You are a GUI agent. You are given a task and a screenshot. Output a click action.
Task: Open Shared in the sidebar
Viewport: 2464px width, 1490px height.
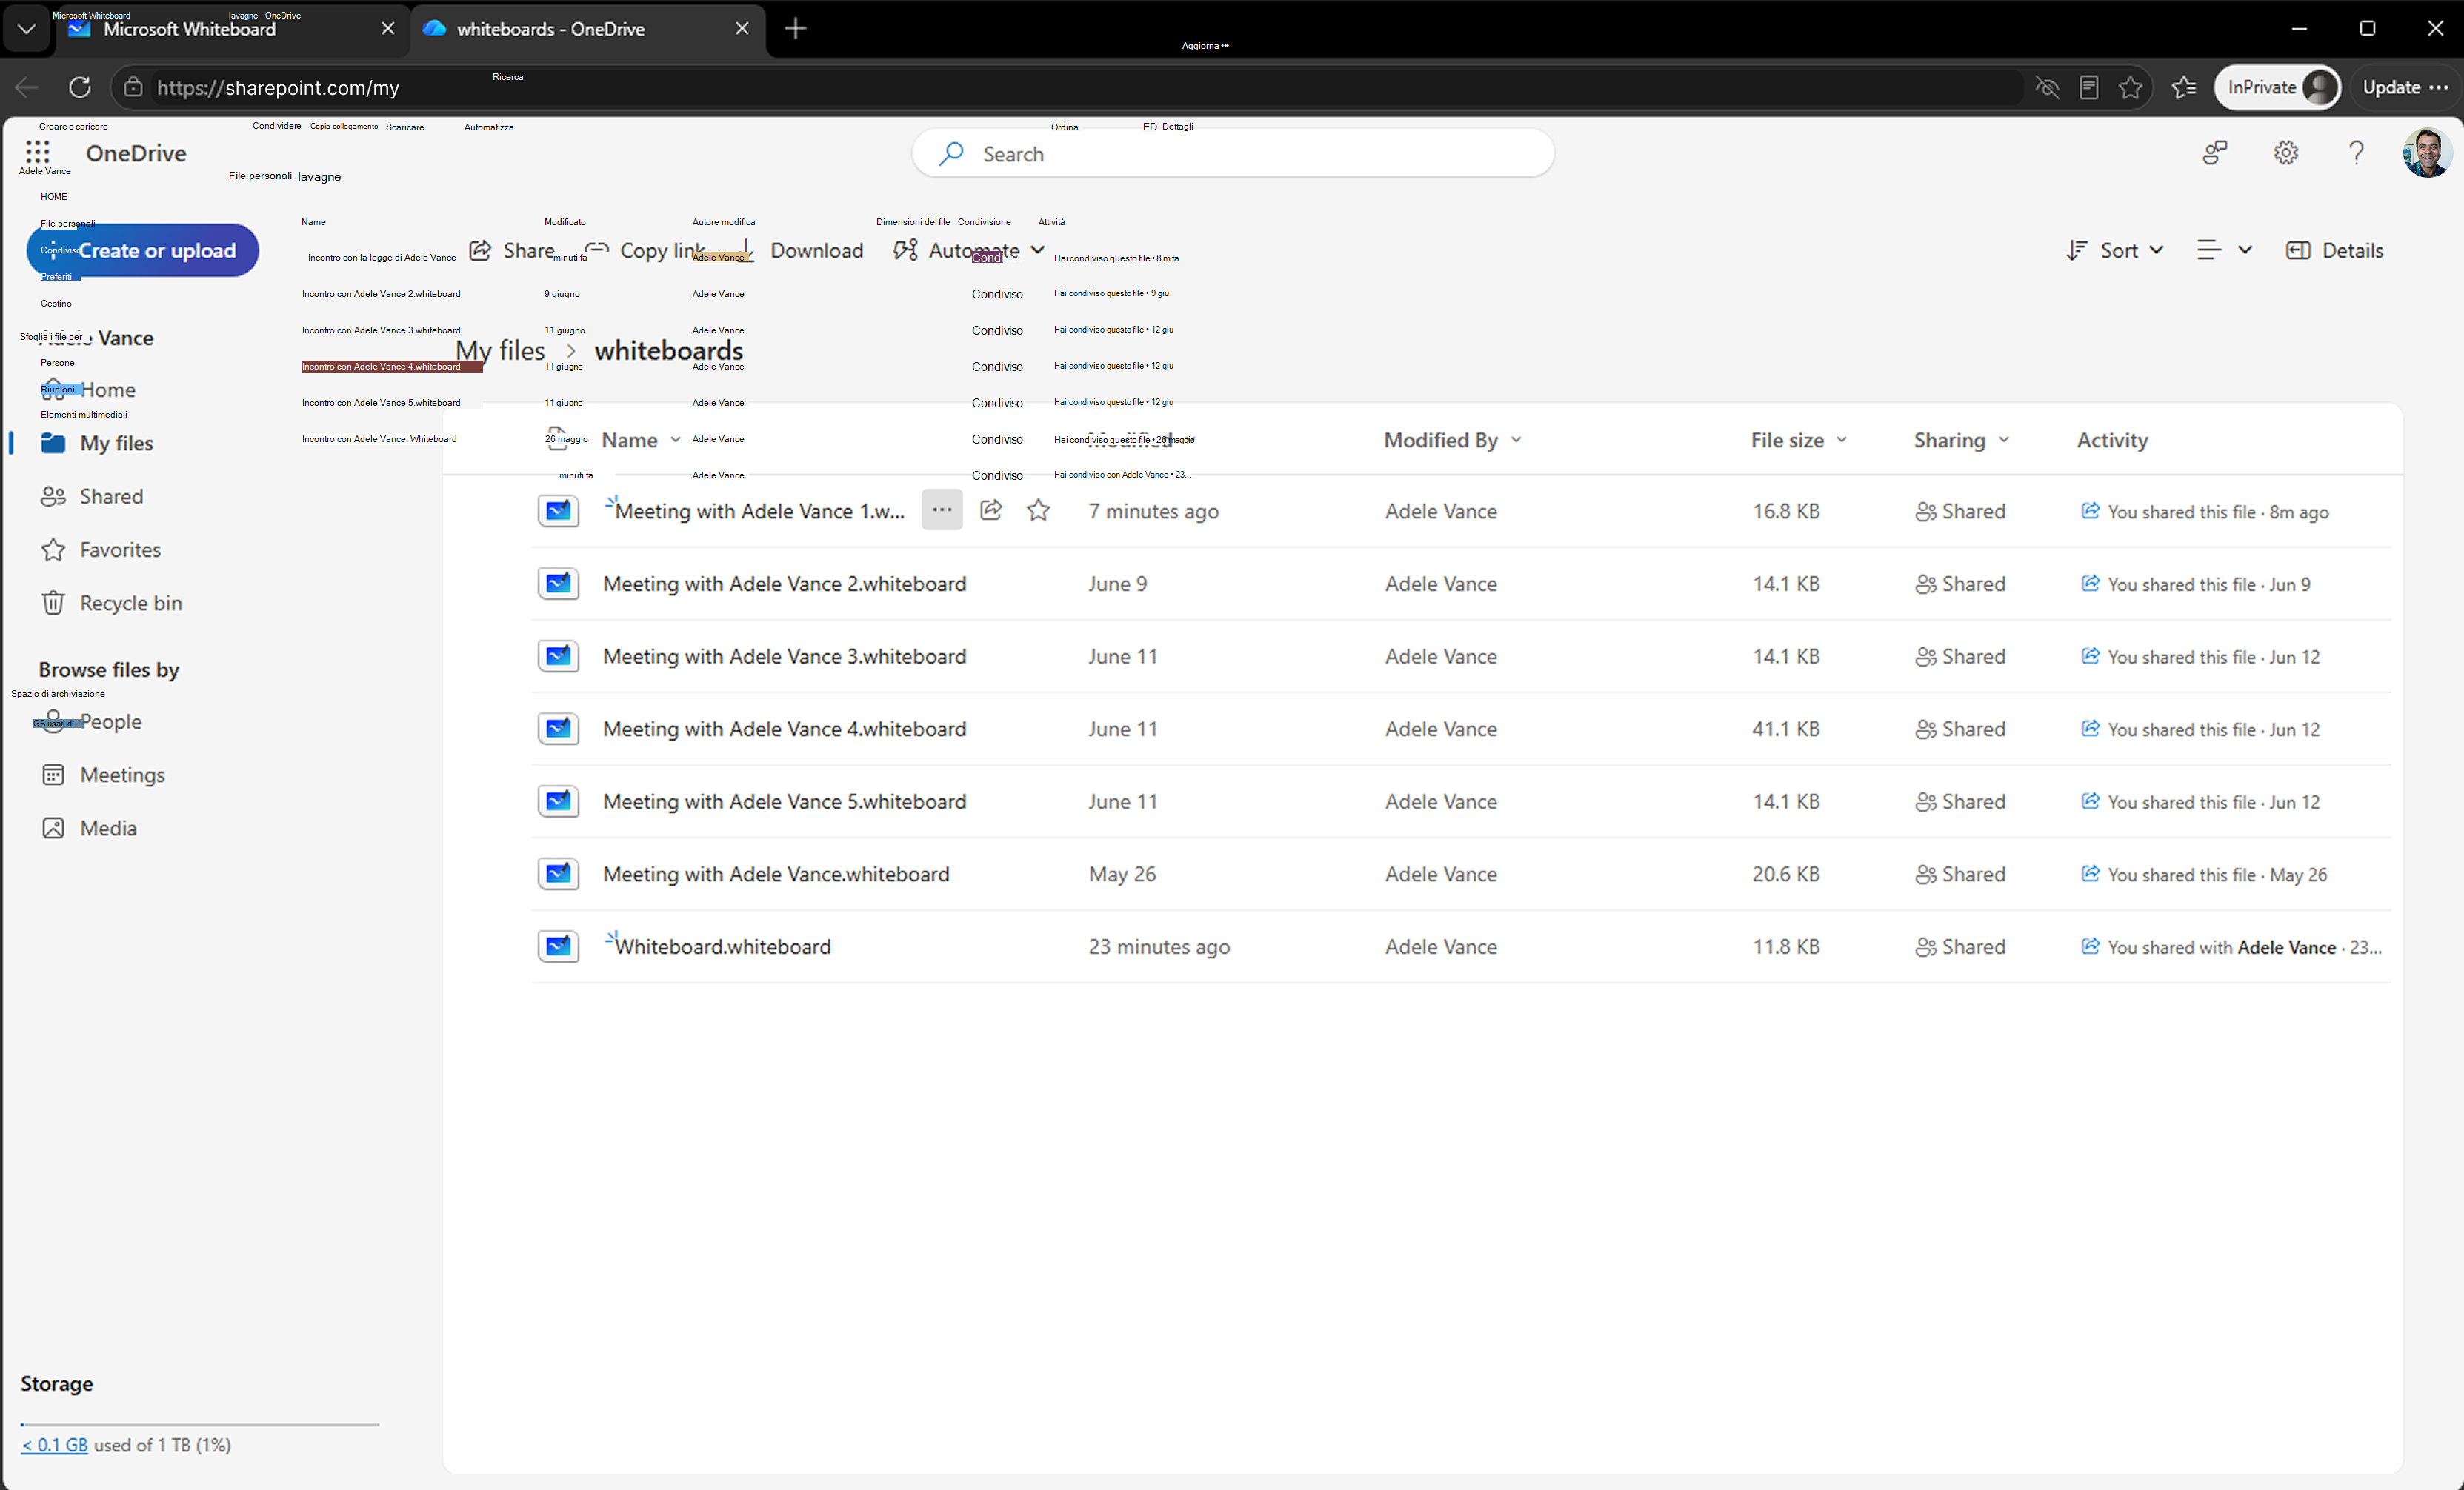click(x=111, y=495)
